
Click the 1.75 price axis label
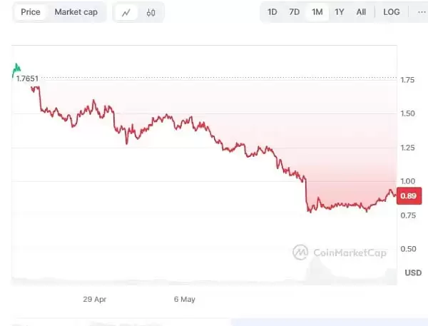(x=408, y=80)
